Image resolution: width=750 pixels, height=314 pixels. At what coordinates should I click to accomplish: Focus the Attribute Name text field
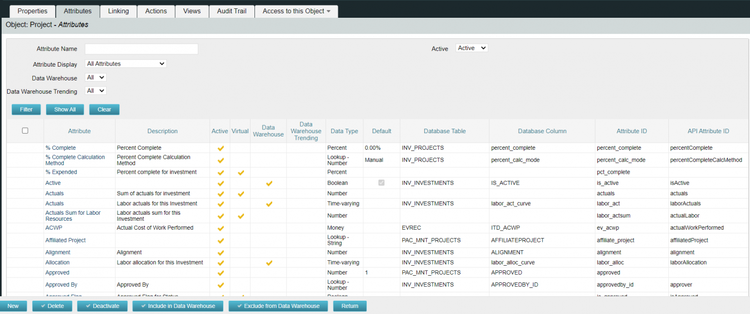142,49
